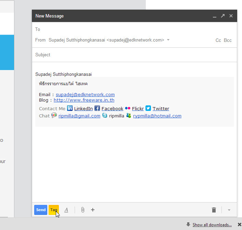Add Cc recipients
This screenshot has height=230, width=242.
pyautogui.click(x=218, y=41)
